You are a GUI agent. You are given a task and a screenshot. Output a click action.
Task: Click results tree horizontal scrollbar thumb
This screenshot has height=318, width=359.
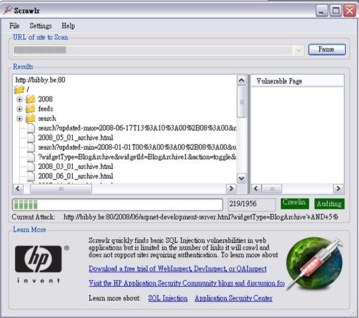point(61,189)
